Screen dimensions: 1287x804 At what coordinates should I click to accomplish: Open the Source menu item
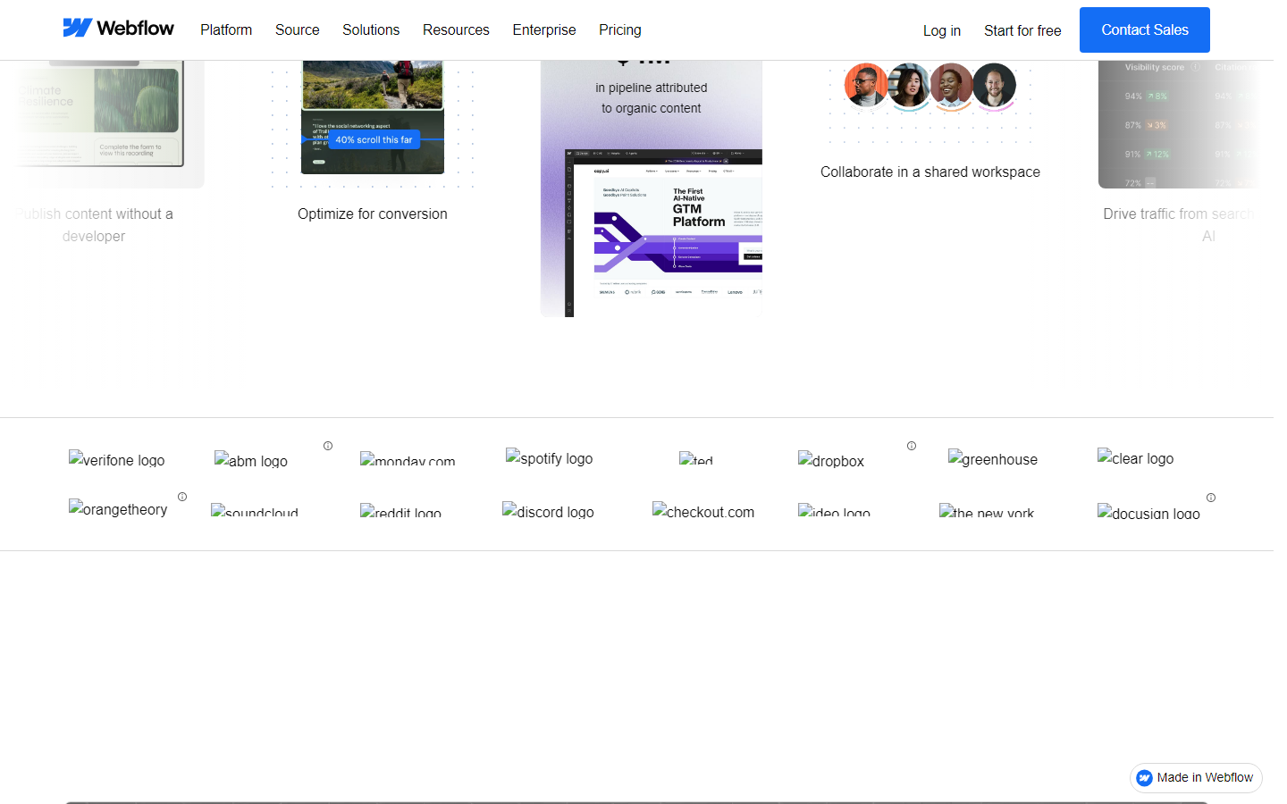click(298, 29)
